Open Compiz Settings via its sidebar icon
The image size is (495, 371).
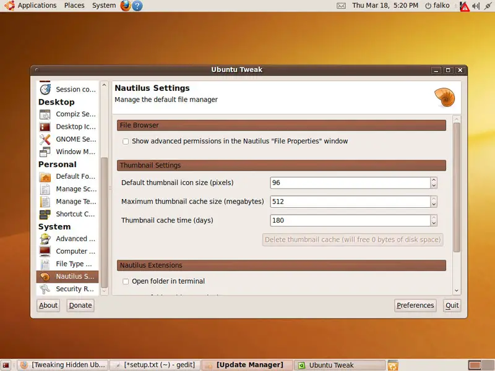tap(45, 114)
